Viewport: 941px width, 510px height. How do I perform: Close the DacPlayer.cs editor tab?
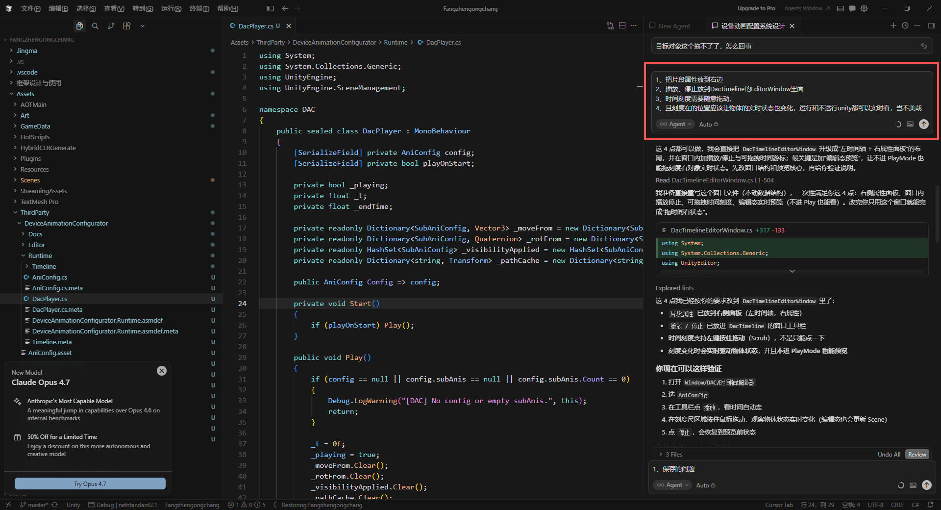[289, 26]
